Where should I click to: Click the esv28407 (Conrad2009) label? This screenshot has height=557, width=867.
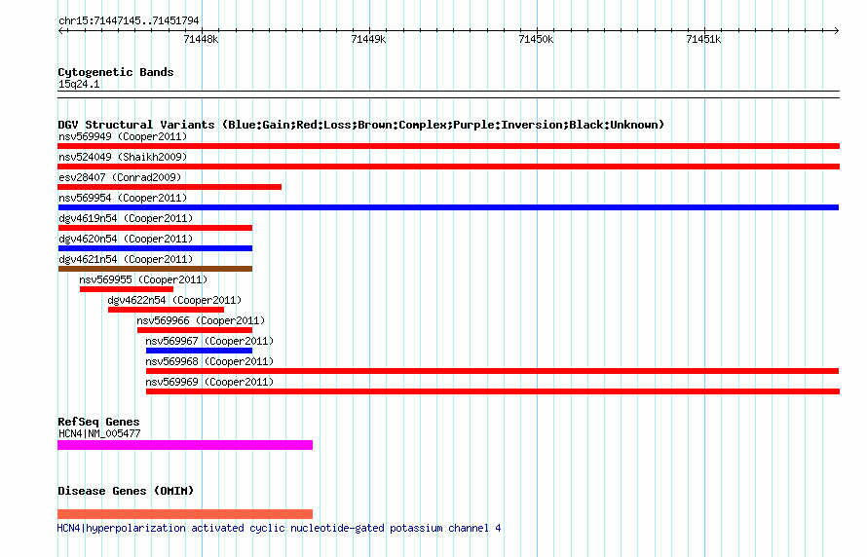[120, 177]
